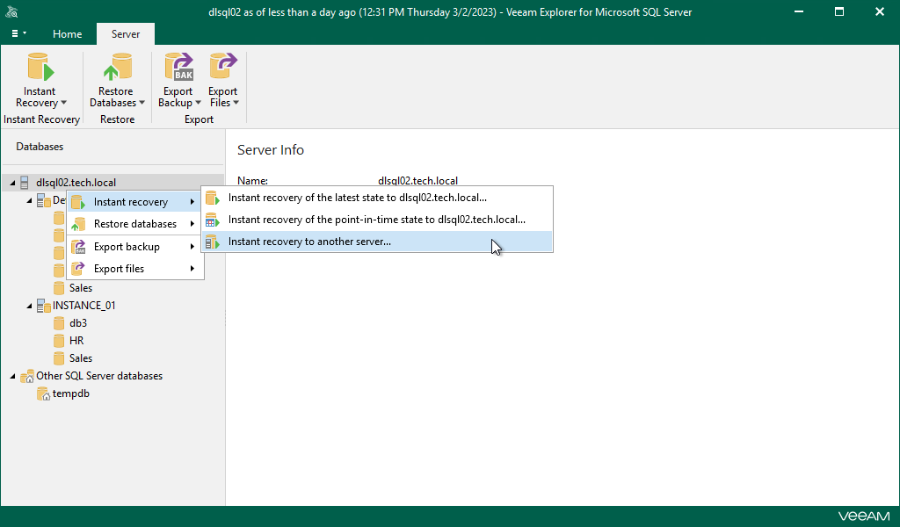Select Instant recovery of the latest state
900x527 pixels.
point(356,198)
